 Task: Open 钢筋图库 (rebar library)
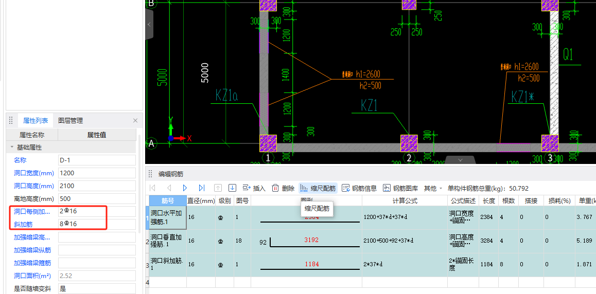[x=400, y=188]
